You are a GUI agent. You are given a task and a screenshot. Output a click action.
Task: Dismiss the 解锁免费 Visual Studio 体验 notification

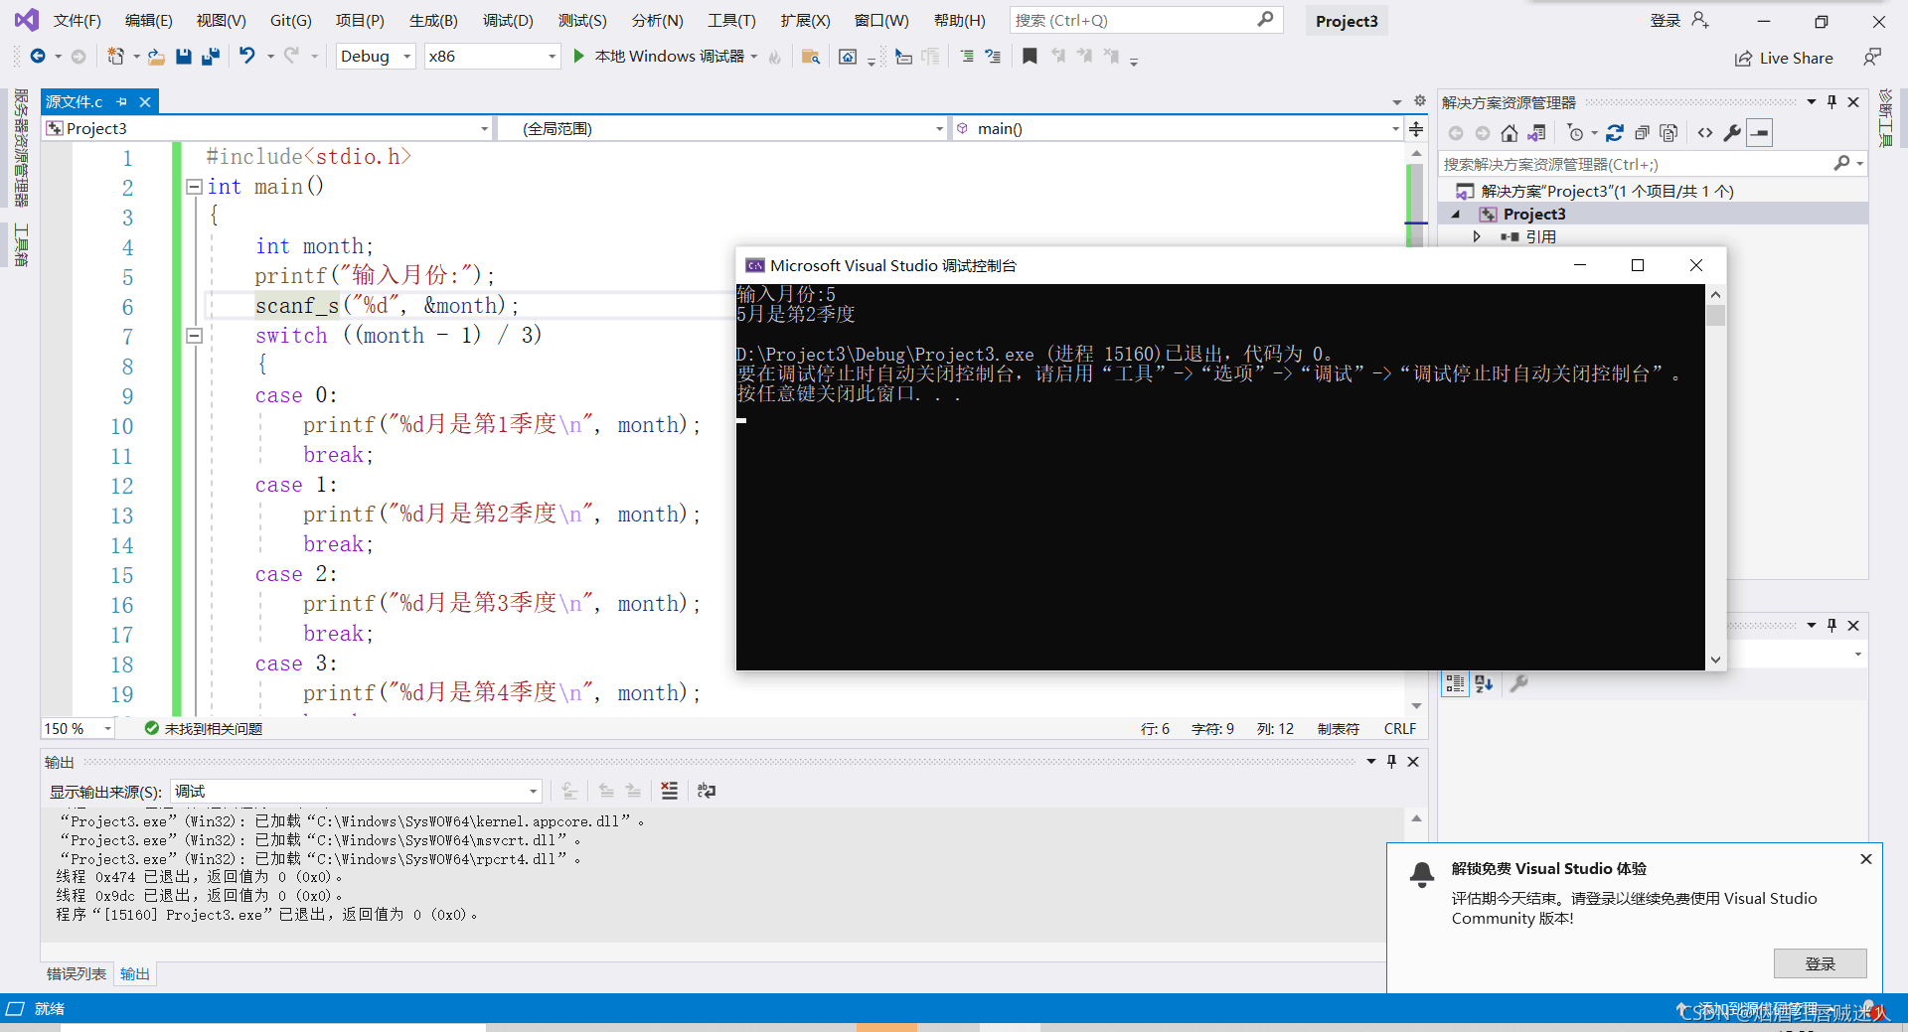click(x=1865, y=859)
